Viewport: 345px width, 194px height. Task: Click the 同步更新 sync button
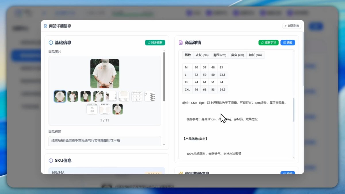pyautogui.click(x=155, y=43)
